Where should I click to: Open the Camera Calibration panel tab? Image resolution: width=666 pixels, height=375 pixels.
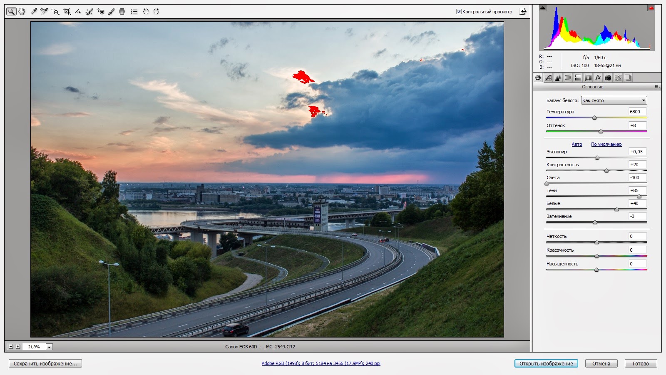[608, 77]
